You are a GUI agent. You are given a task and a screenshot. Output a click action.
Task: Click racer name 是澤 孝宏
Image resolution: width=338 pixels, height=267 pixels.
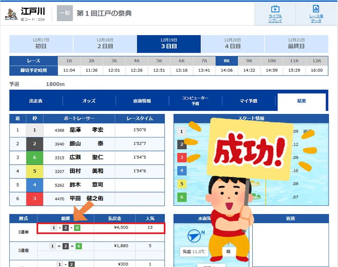point(86,130)
